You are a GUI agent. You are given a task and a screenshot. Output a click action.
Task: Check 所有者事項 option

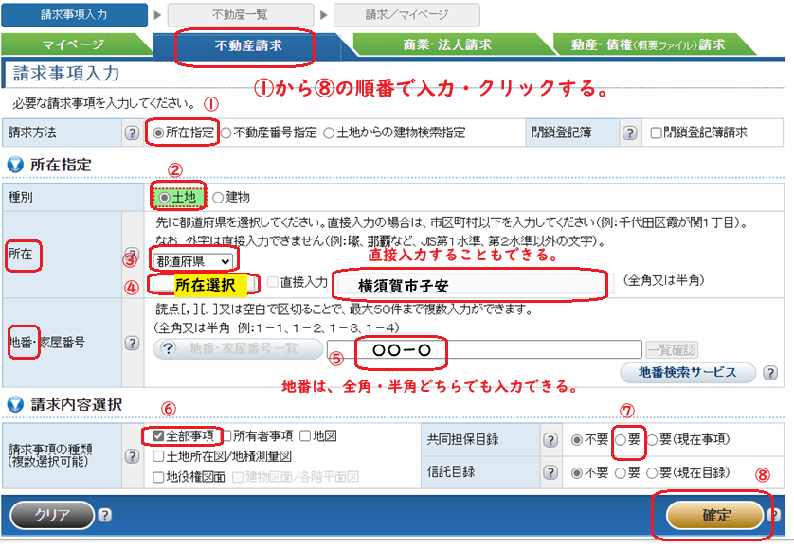pyautogui.click(x=226, y=435)
